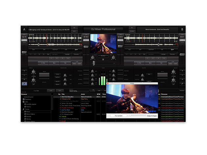Click the Sync button on deck A
The image size is (207, 155).
pyautogui.click(x=34, y=50)
